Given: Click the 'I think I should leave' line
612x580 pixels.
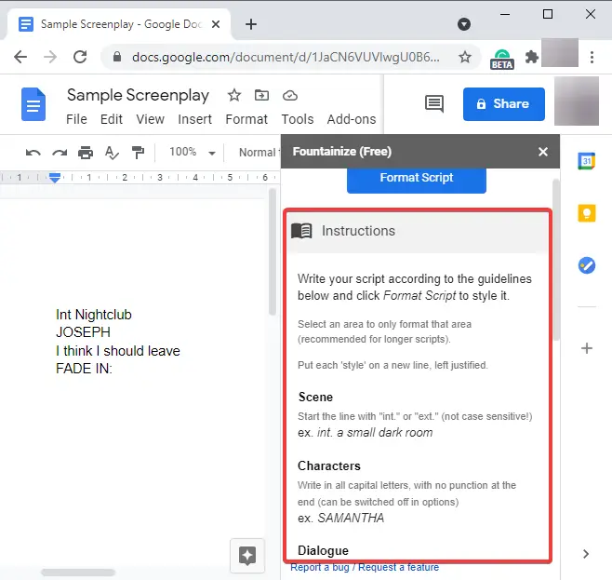Looking at the screenshot, I should (x=118, y=351).
